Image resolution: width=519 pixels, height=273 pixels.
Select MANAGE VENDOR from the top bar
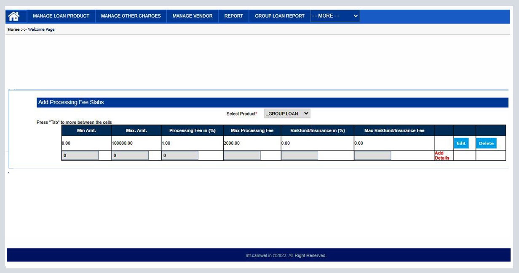(x=192, y=16)
